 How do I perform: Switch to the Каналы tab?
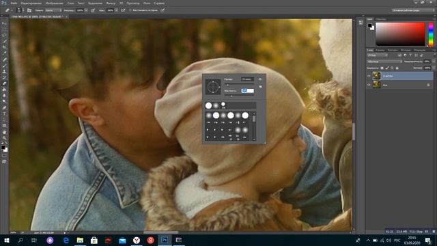380,50
